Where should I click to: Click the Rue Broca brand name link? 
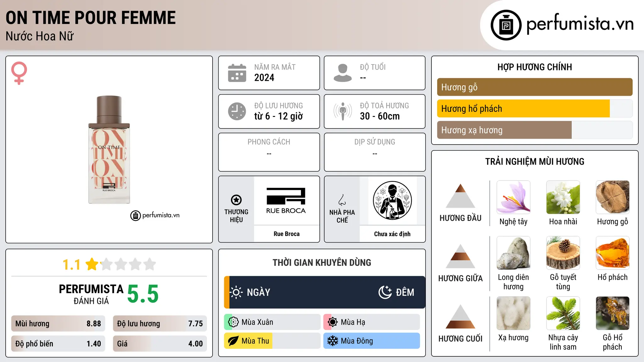(286, 234)
